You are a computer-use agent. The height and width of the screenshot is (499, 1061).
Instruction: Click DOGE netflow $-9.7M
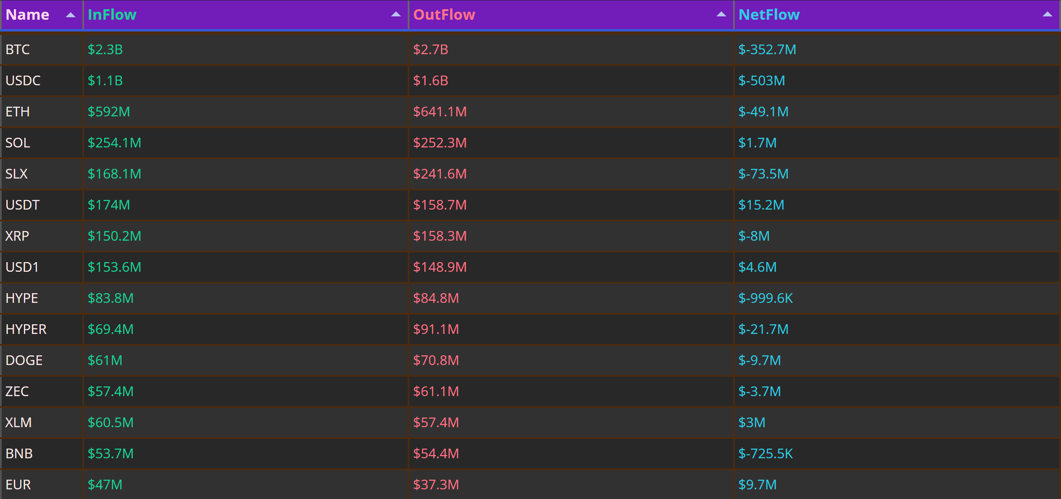pyautogui.click(x=760, y=360)
